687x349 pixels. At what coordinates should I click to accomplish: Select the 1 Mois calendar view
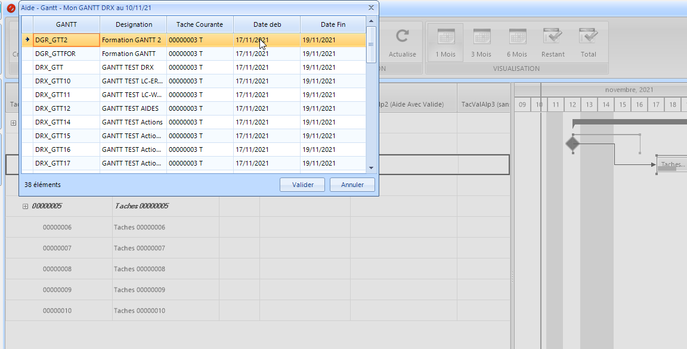point(445,37)
